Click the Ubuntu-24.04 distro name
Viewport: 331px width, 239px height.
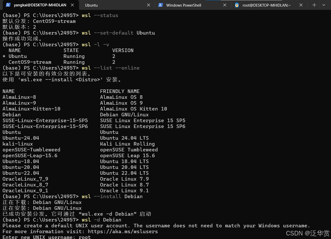21,138
